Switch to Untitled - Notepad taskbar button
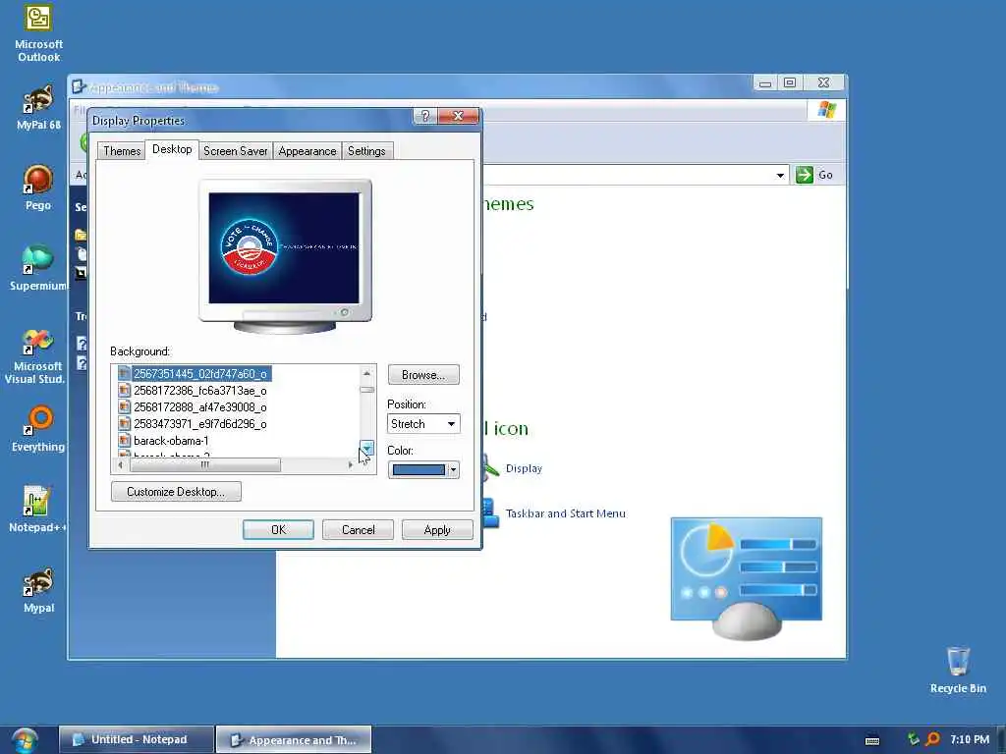The image size is (1006, 754). tap(137, 739)
